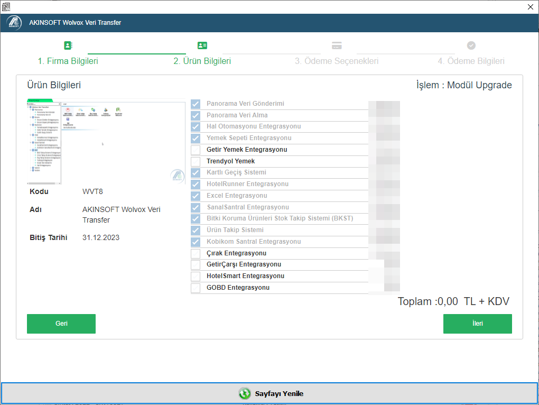This screenshot has height=405, width=539.
Task: Click the 'Trendyol Yemek' label
Action: pos(230,161)
